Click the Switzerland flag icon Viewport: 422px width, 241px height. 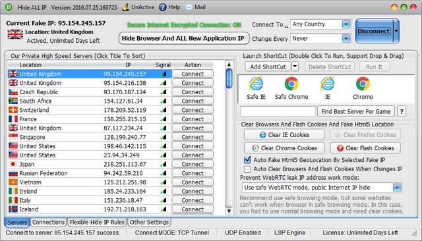pos(13,110)
